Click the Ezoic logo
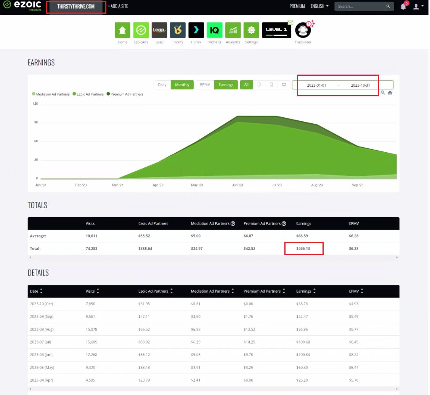The width and height of the screenshot is (430, 395). point(22,5)
